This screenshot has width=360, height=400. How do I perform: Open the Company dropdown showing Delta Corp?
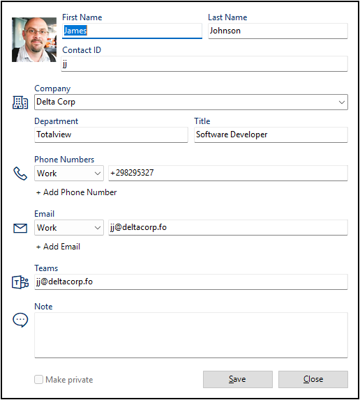click(191, 102)
